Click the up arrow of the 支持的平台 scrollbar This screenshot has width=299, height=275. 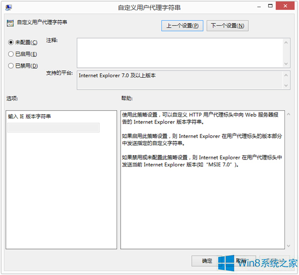click(x=286, y=75)
